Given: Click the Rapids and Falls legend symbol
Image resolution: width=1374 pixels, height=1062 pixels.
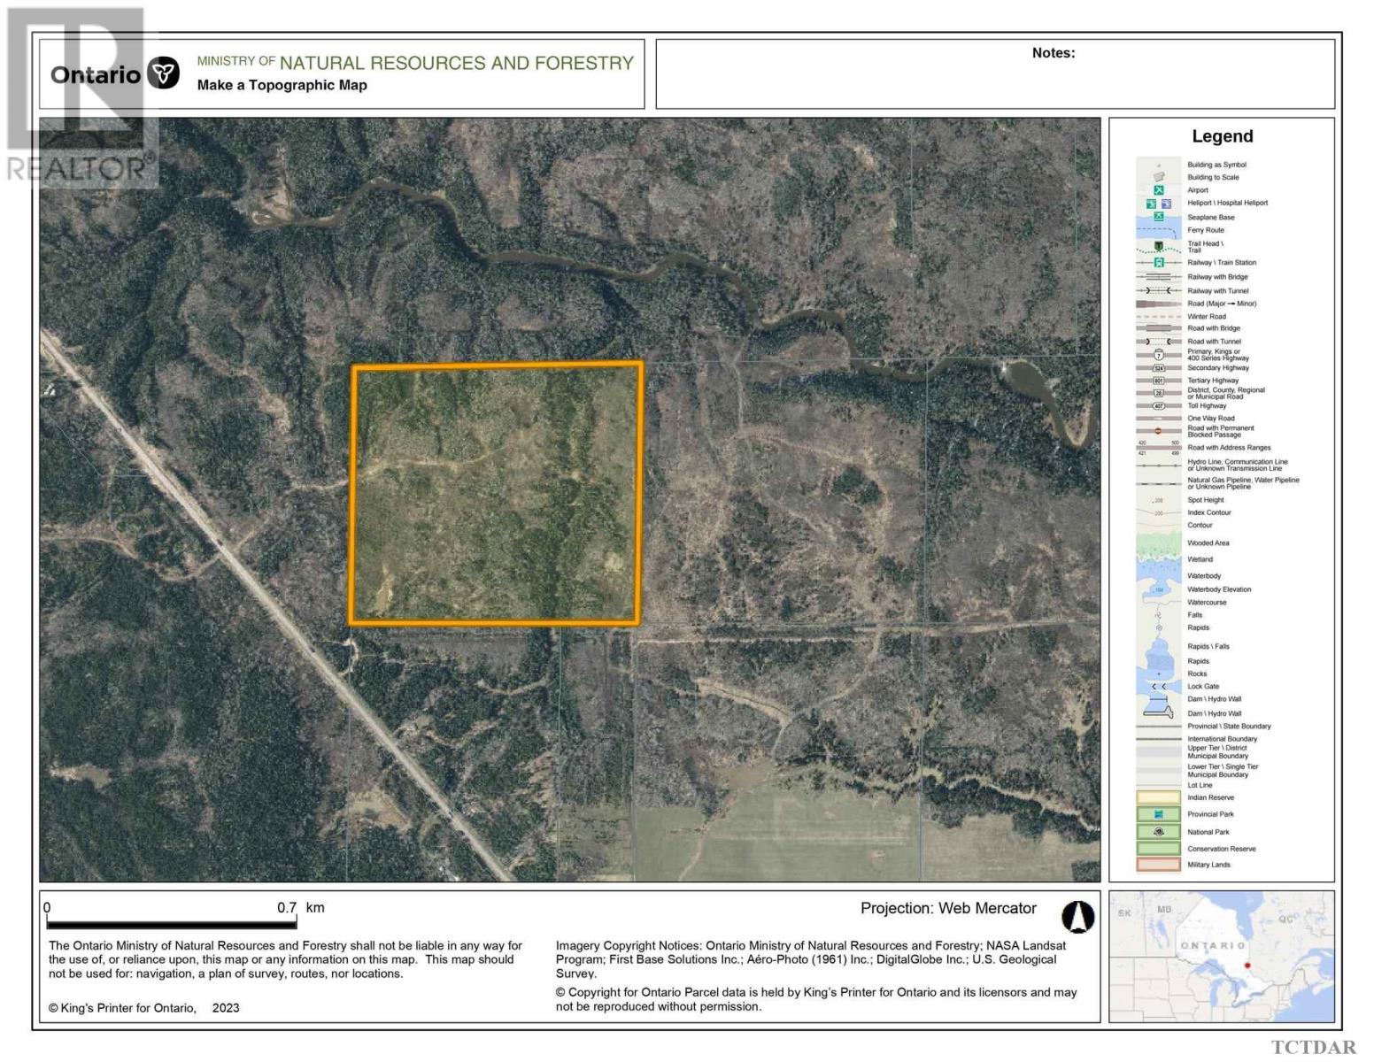Looking at the screenshot, I should (1157, 647).
